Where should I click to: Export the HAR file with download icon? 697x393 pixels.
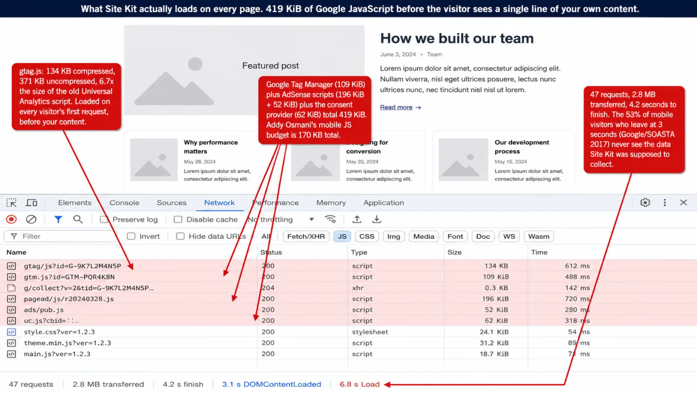coord(377,220)
